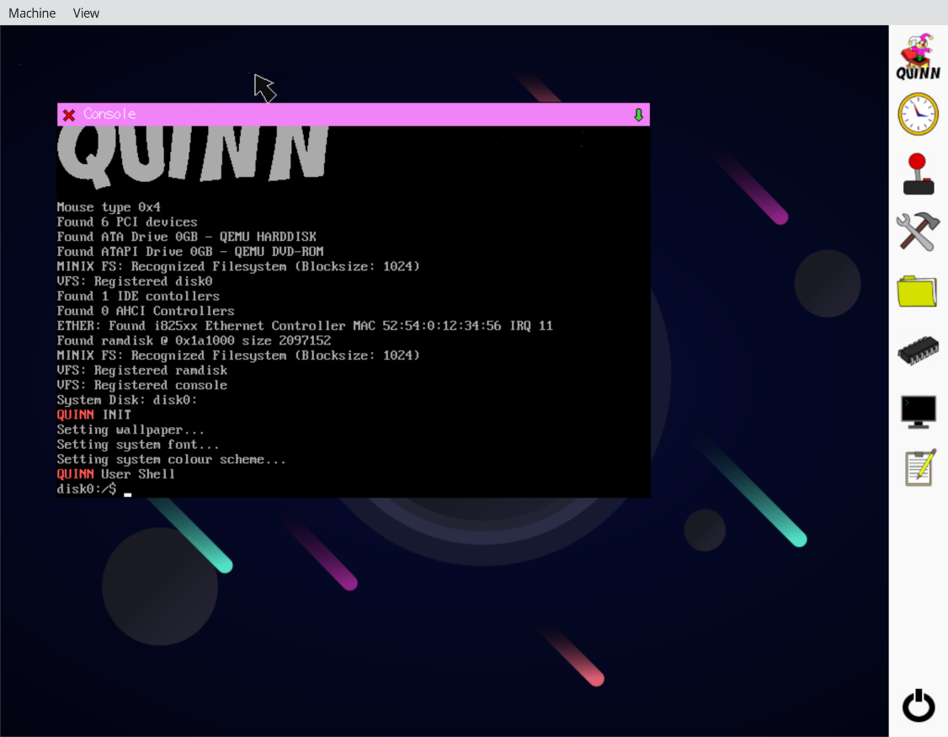
Task: Click the microchip system info icon
Action: click(x=918, y=350)
